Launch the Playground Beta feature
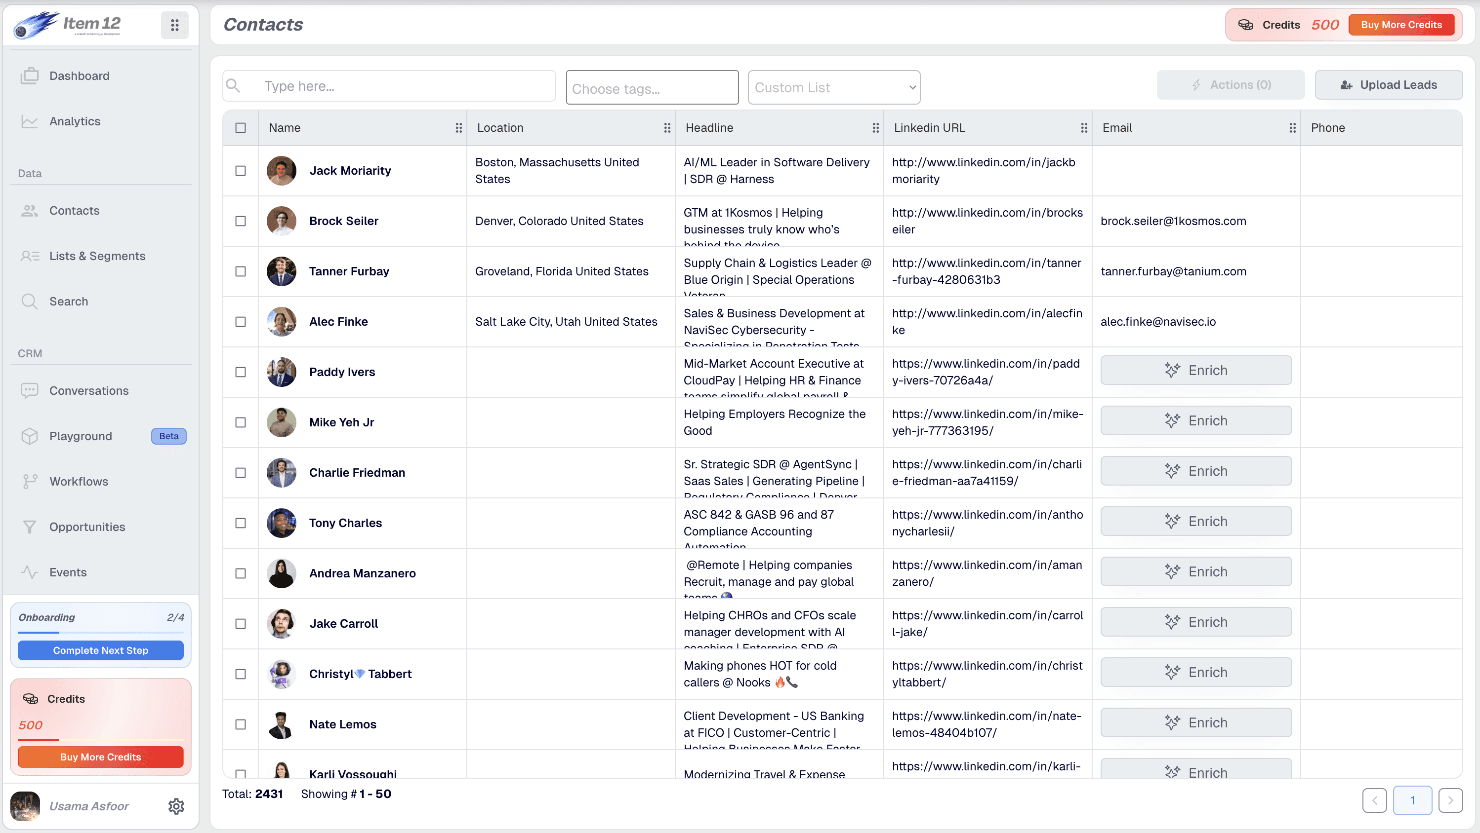 pos(81,436)
